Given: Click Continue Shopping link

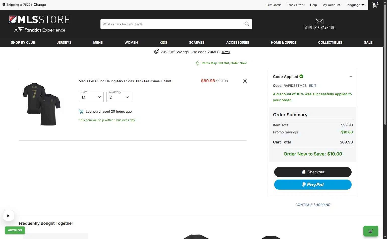Looking at the screenshot, I should (x=313, y=205).
